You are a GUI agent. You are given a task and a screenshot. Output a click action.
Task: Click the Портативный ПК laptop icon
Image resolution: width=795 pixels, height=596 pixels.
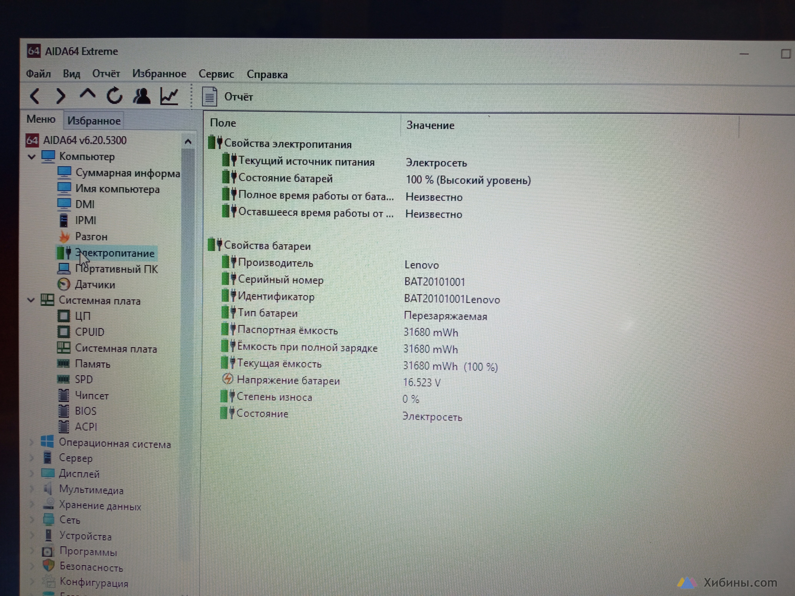click(x=64, y=268)
